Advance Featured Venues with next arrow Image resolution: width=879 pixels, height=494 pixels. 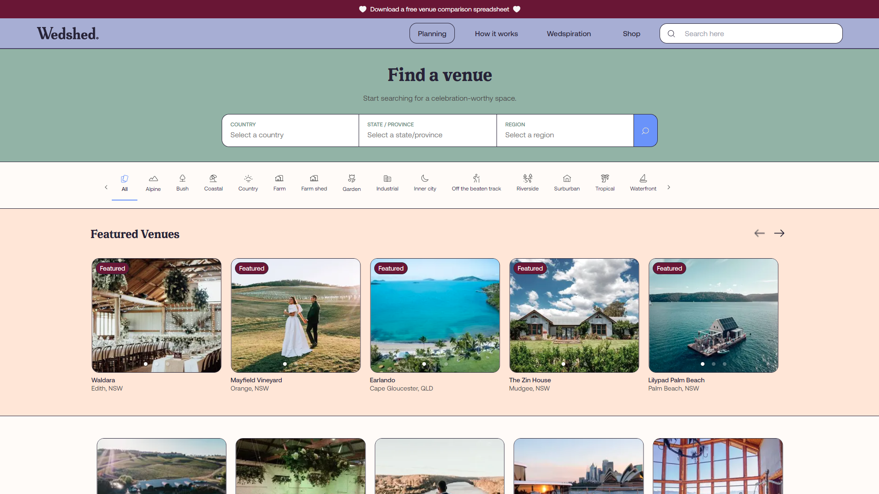tap(779, 233)
